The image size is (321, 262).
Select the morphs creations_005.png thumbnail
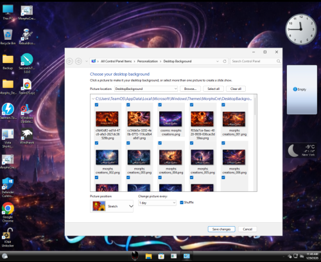[202, 157]
